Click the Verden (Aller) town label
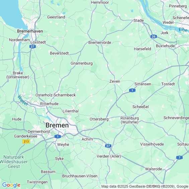Viewport: 189px width, 189px height. 109,156
